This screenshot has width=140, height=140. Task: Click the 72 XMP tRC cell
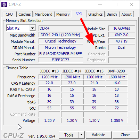(x=117, y=108)
